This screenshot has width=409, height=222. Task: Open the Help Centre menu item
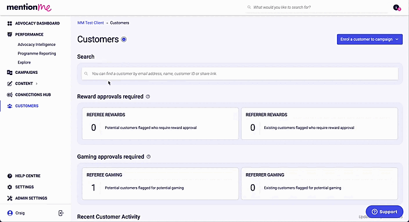point(28,176)
